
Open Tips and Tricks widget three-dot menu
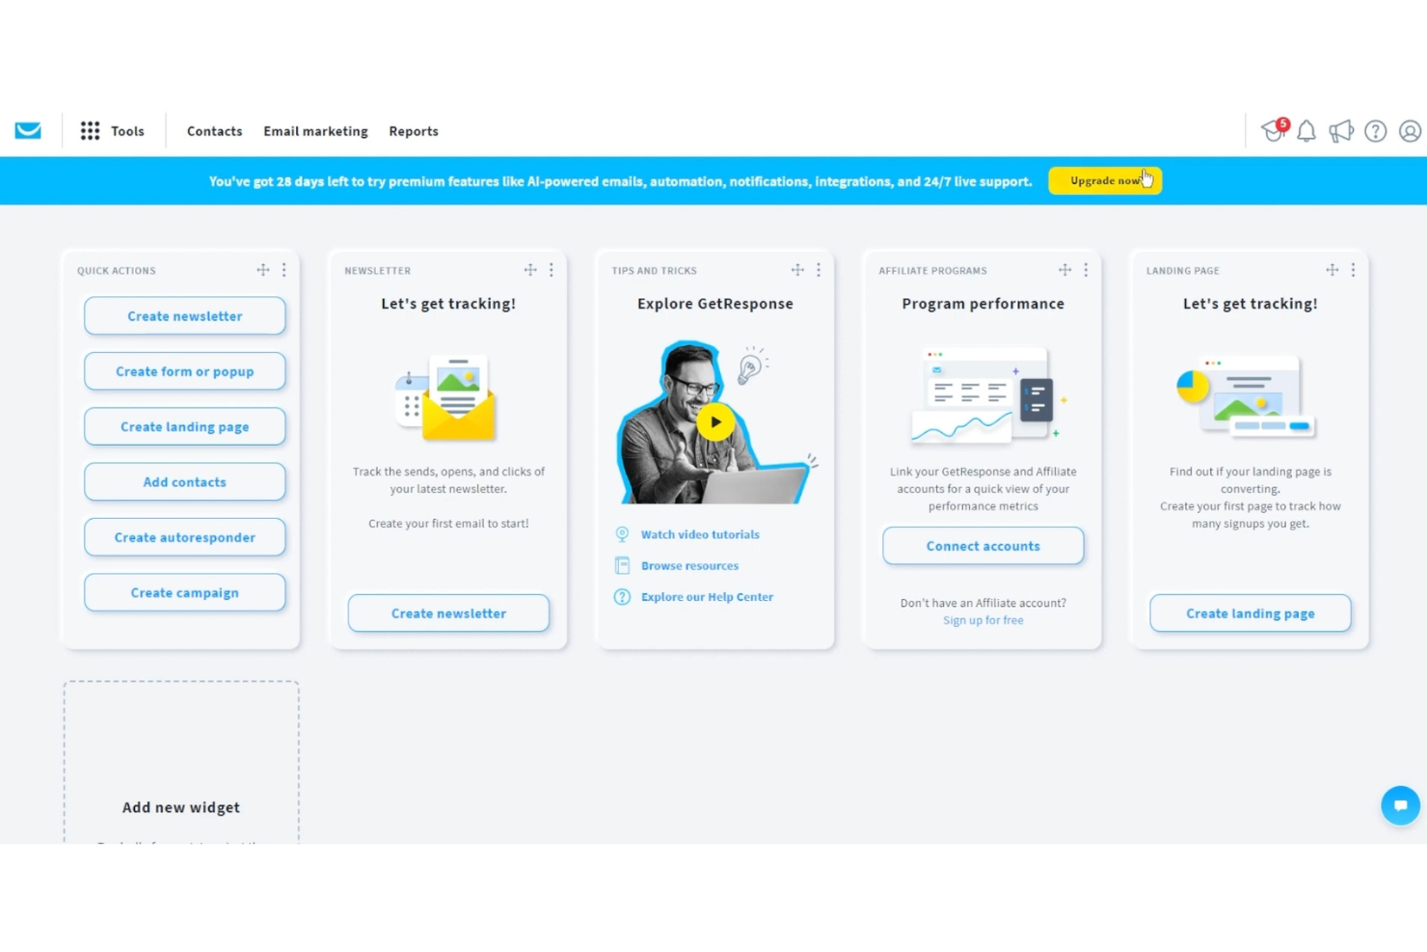click(x=819, y=270)
